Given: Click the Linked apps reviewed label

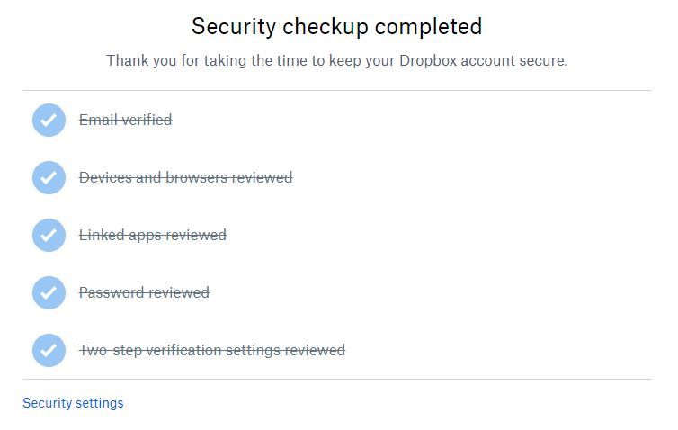Looking at the screenshot, I should click(x=153, y=235).
